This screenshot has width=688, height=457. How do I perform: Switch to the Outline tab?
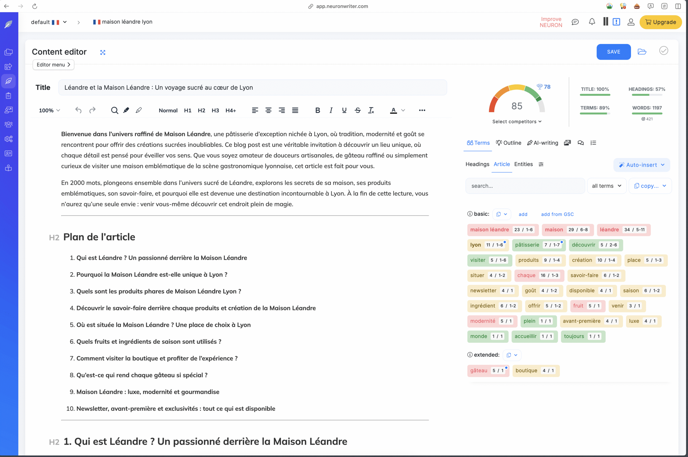tap(508, 143)
